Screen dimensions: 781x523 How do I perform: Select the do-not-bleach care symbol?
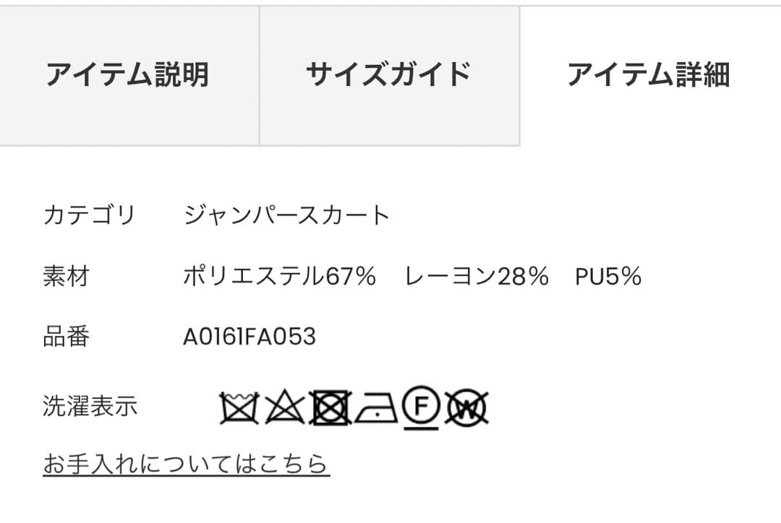[x=284, y=407]
